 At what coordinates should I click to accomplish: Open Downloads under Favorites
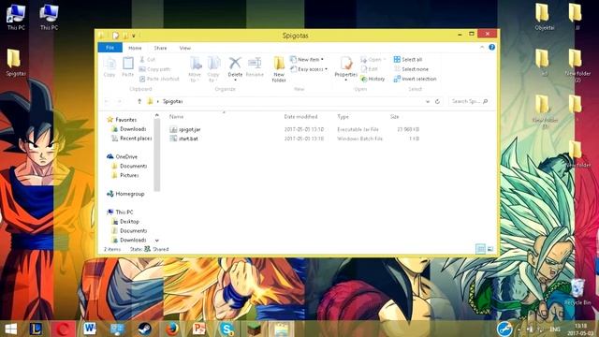(x=129, y=129)
